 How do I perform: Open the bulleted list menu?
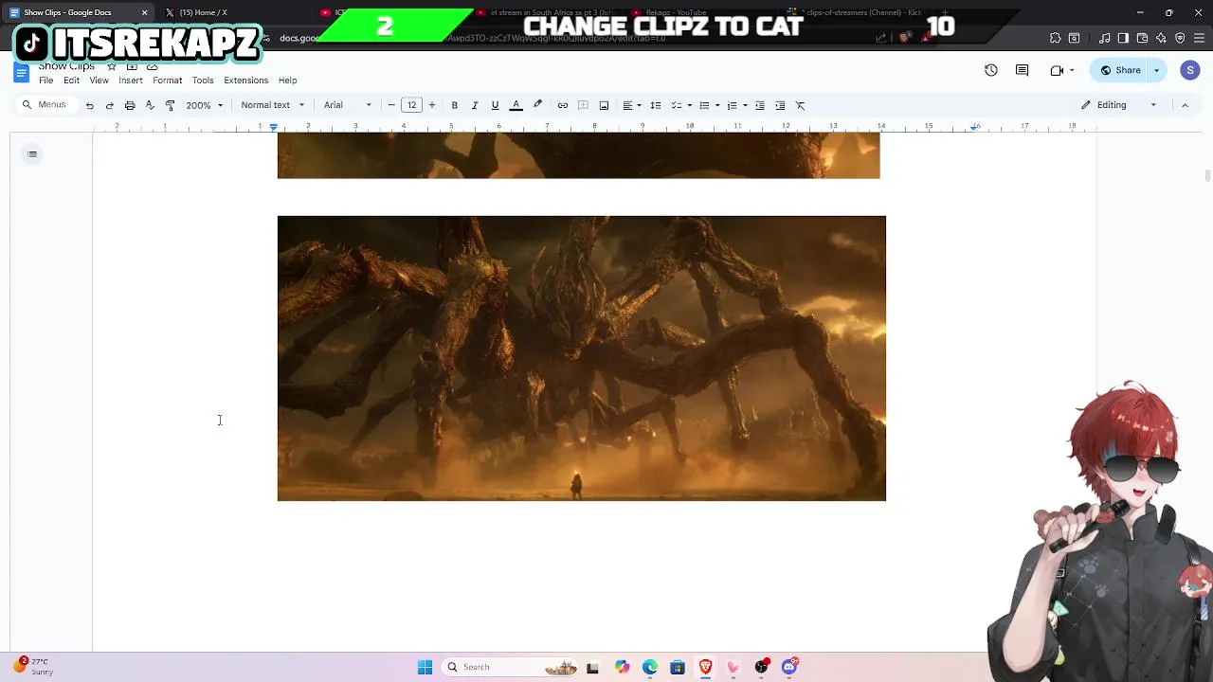(708, 105)
